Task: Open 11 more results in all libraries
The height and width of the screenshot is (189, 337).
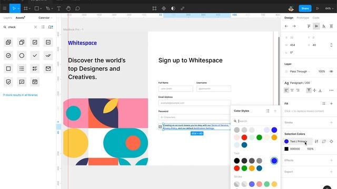Action: point(20,95)
